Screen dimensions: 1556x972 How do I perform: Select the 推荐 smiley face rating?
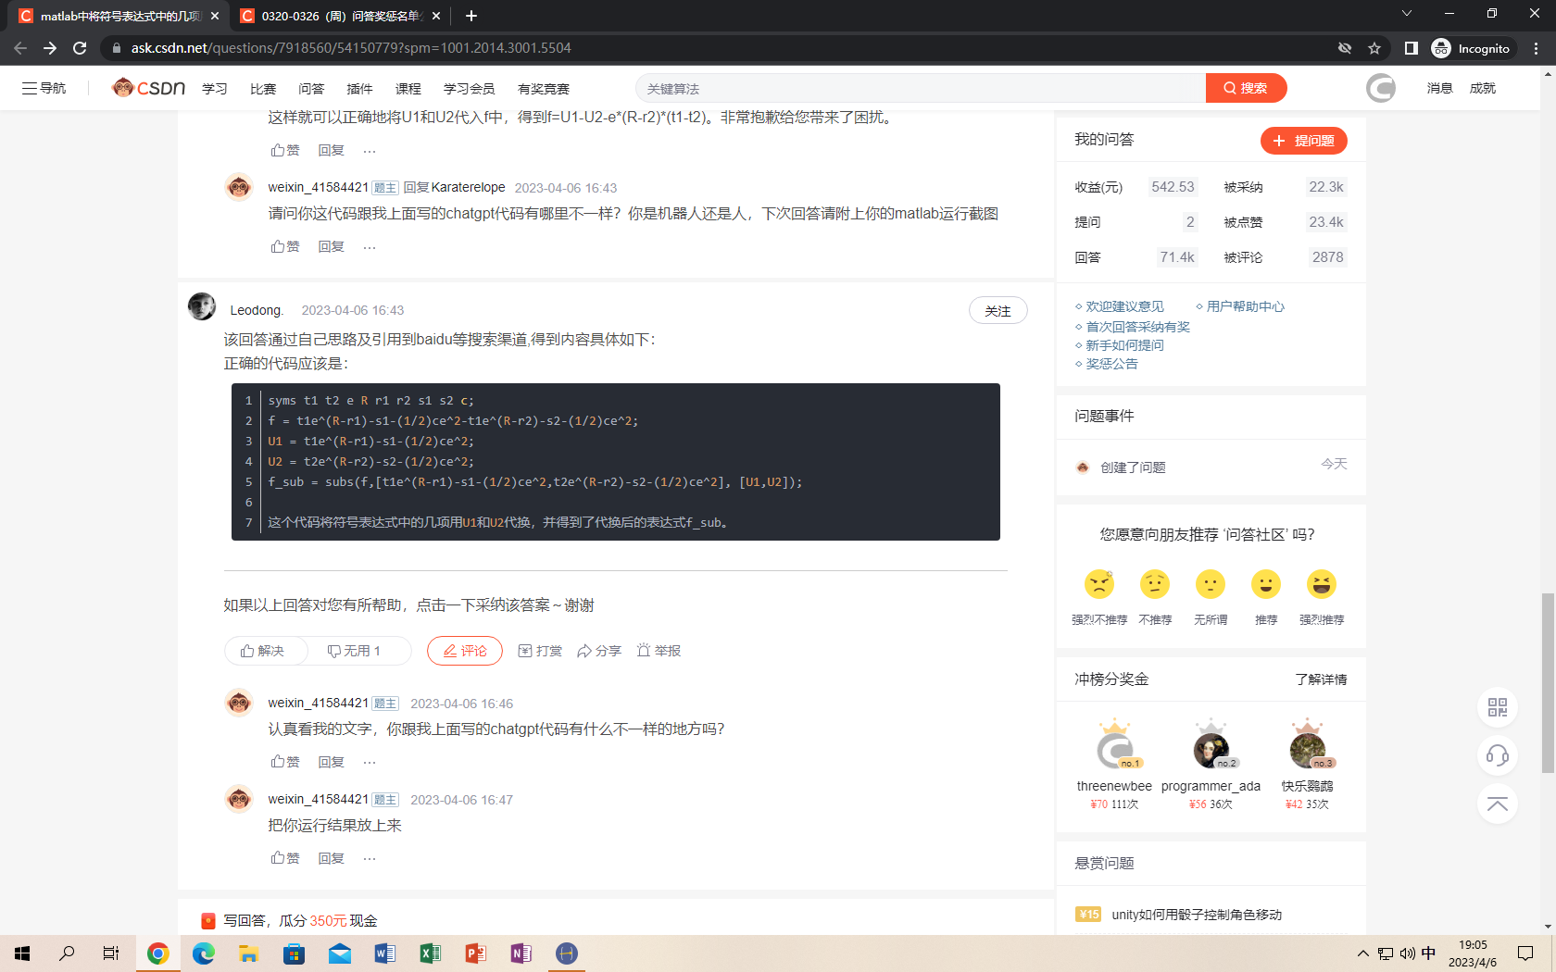(x=1266, y=584)
